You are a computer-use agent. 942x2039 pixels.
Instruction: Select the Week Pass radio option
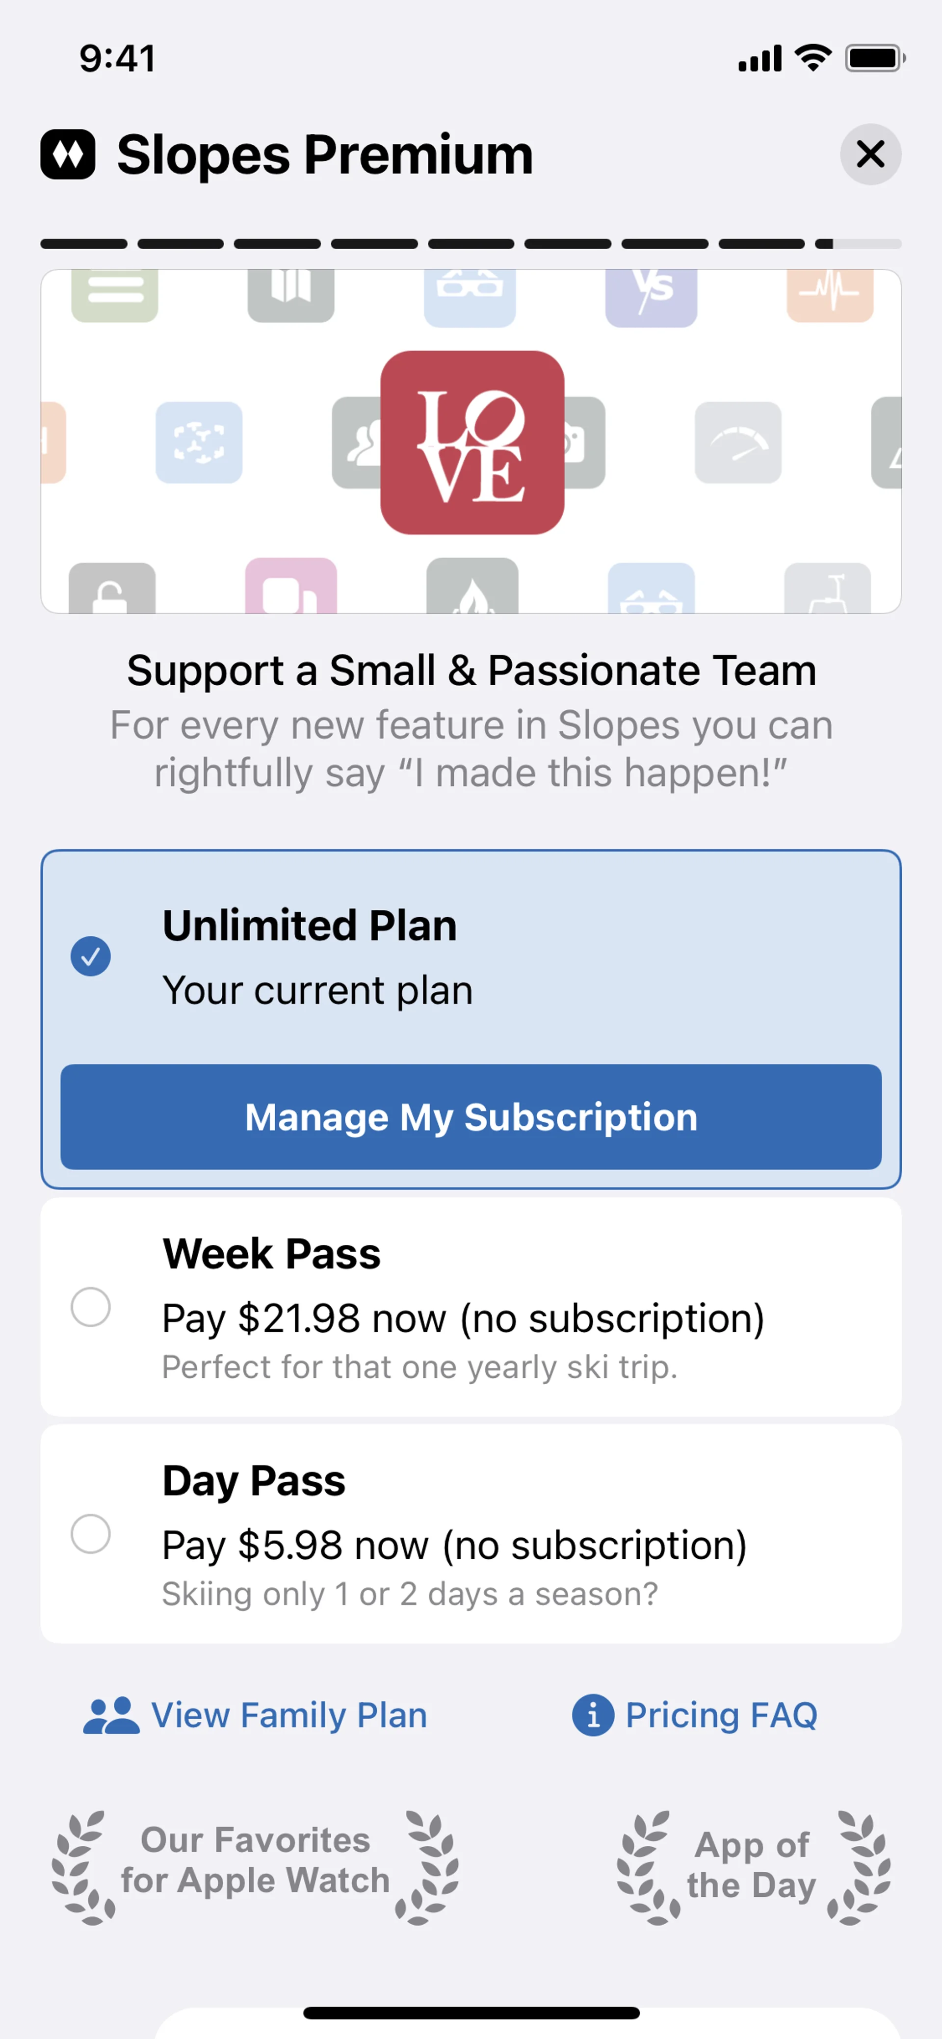point(91,1306)
